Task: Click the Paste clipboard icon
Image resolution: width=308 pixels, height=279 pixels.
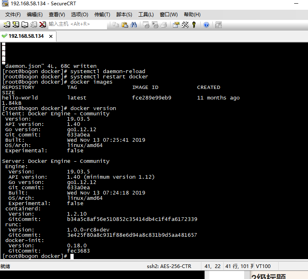Action: [x=125, y=25]
